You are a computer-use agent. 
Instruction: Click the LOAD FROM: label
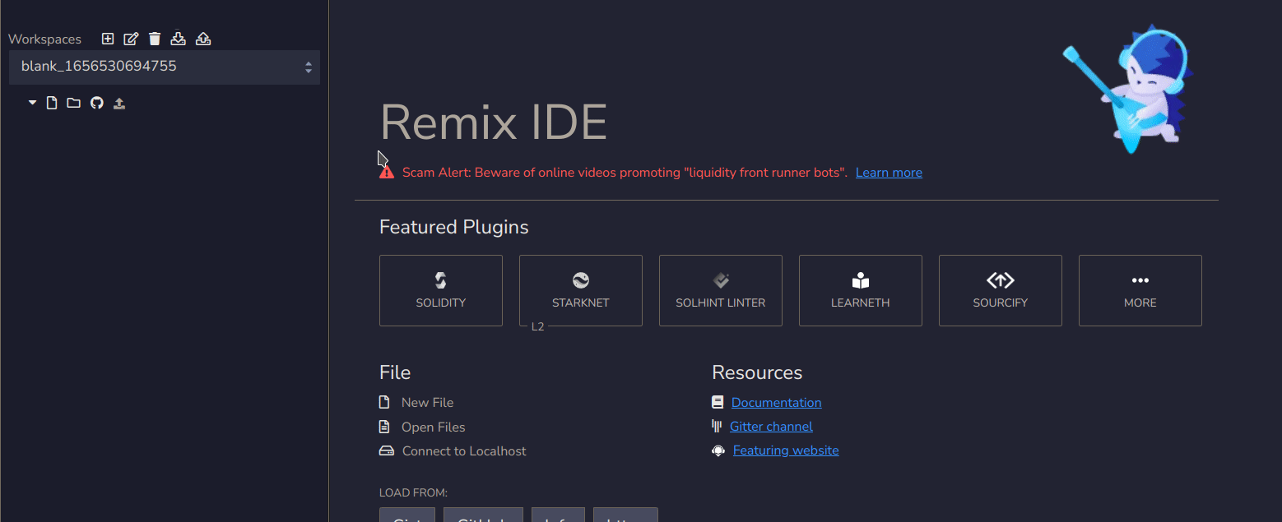coord(413,493)
